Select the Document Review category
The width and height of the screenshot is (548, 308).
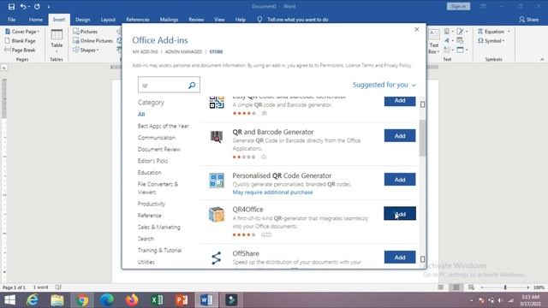point(159,149)
